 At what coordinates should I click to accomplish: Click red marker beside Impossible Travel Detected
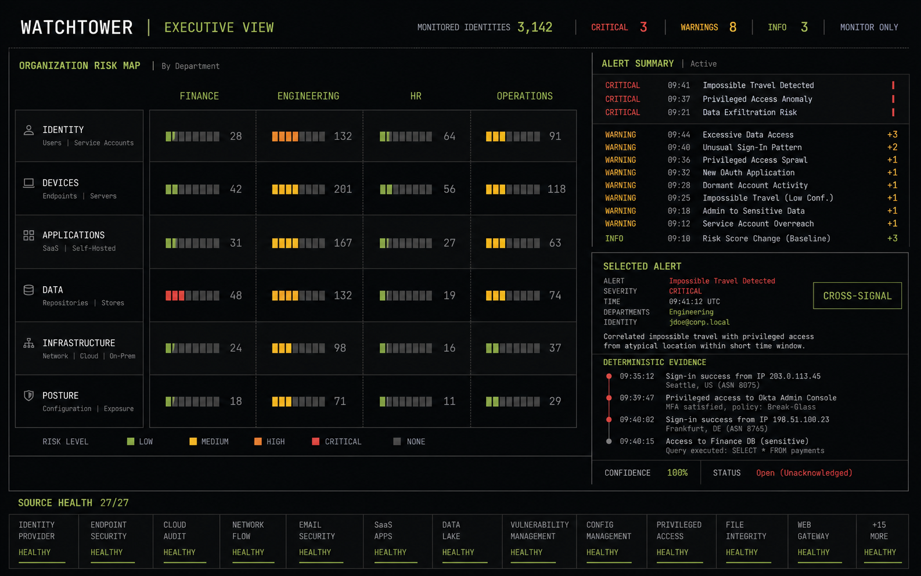click(893, 85)
